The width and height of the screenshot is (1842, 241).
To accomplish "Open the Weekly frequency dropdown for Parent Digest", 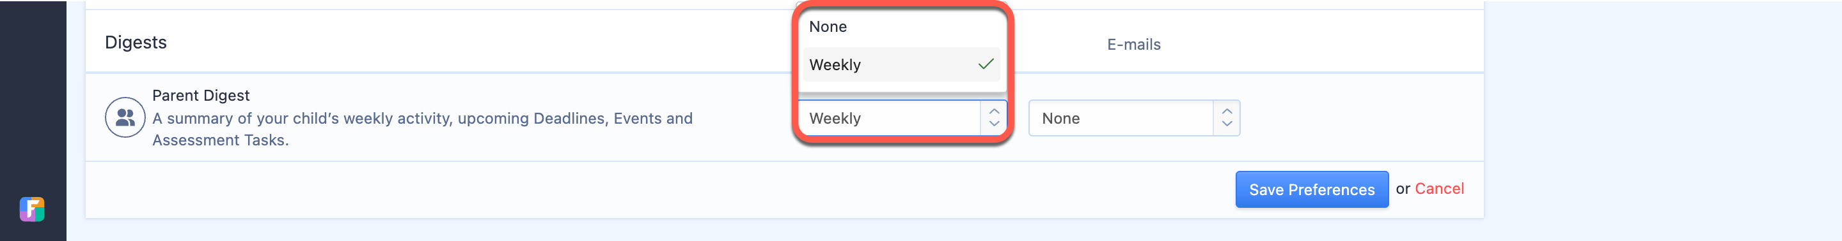I will tap(902, 118).
